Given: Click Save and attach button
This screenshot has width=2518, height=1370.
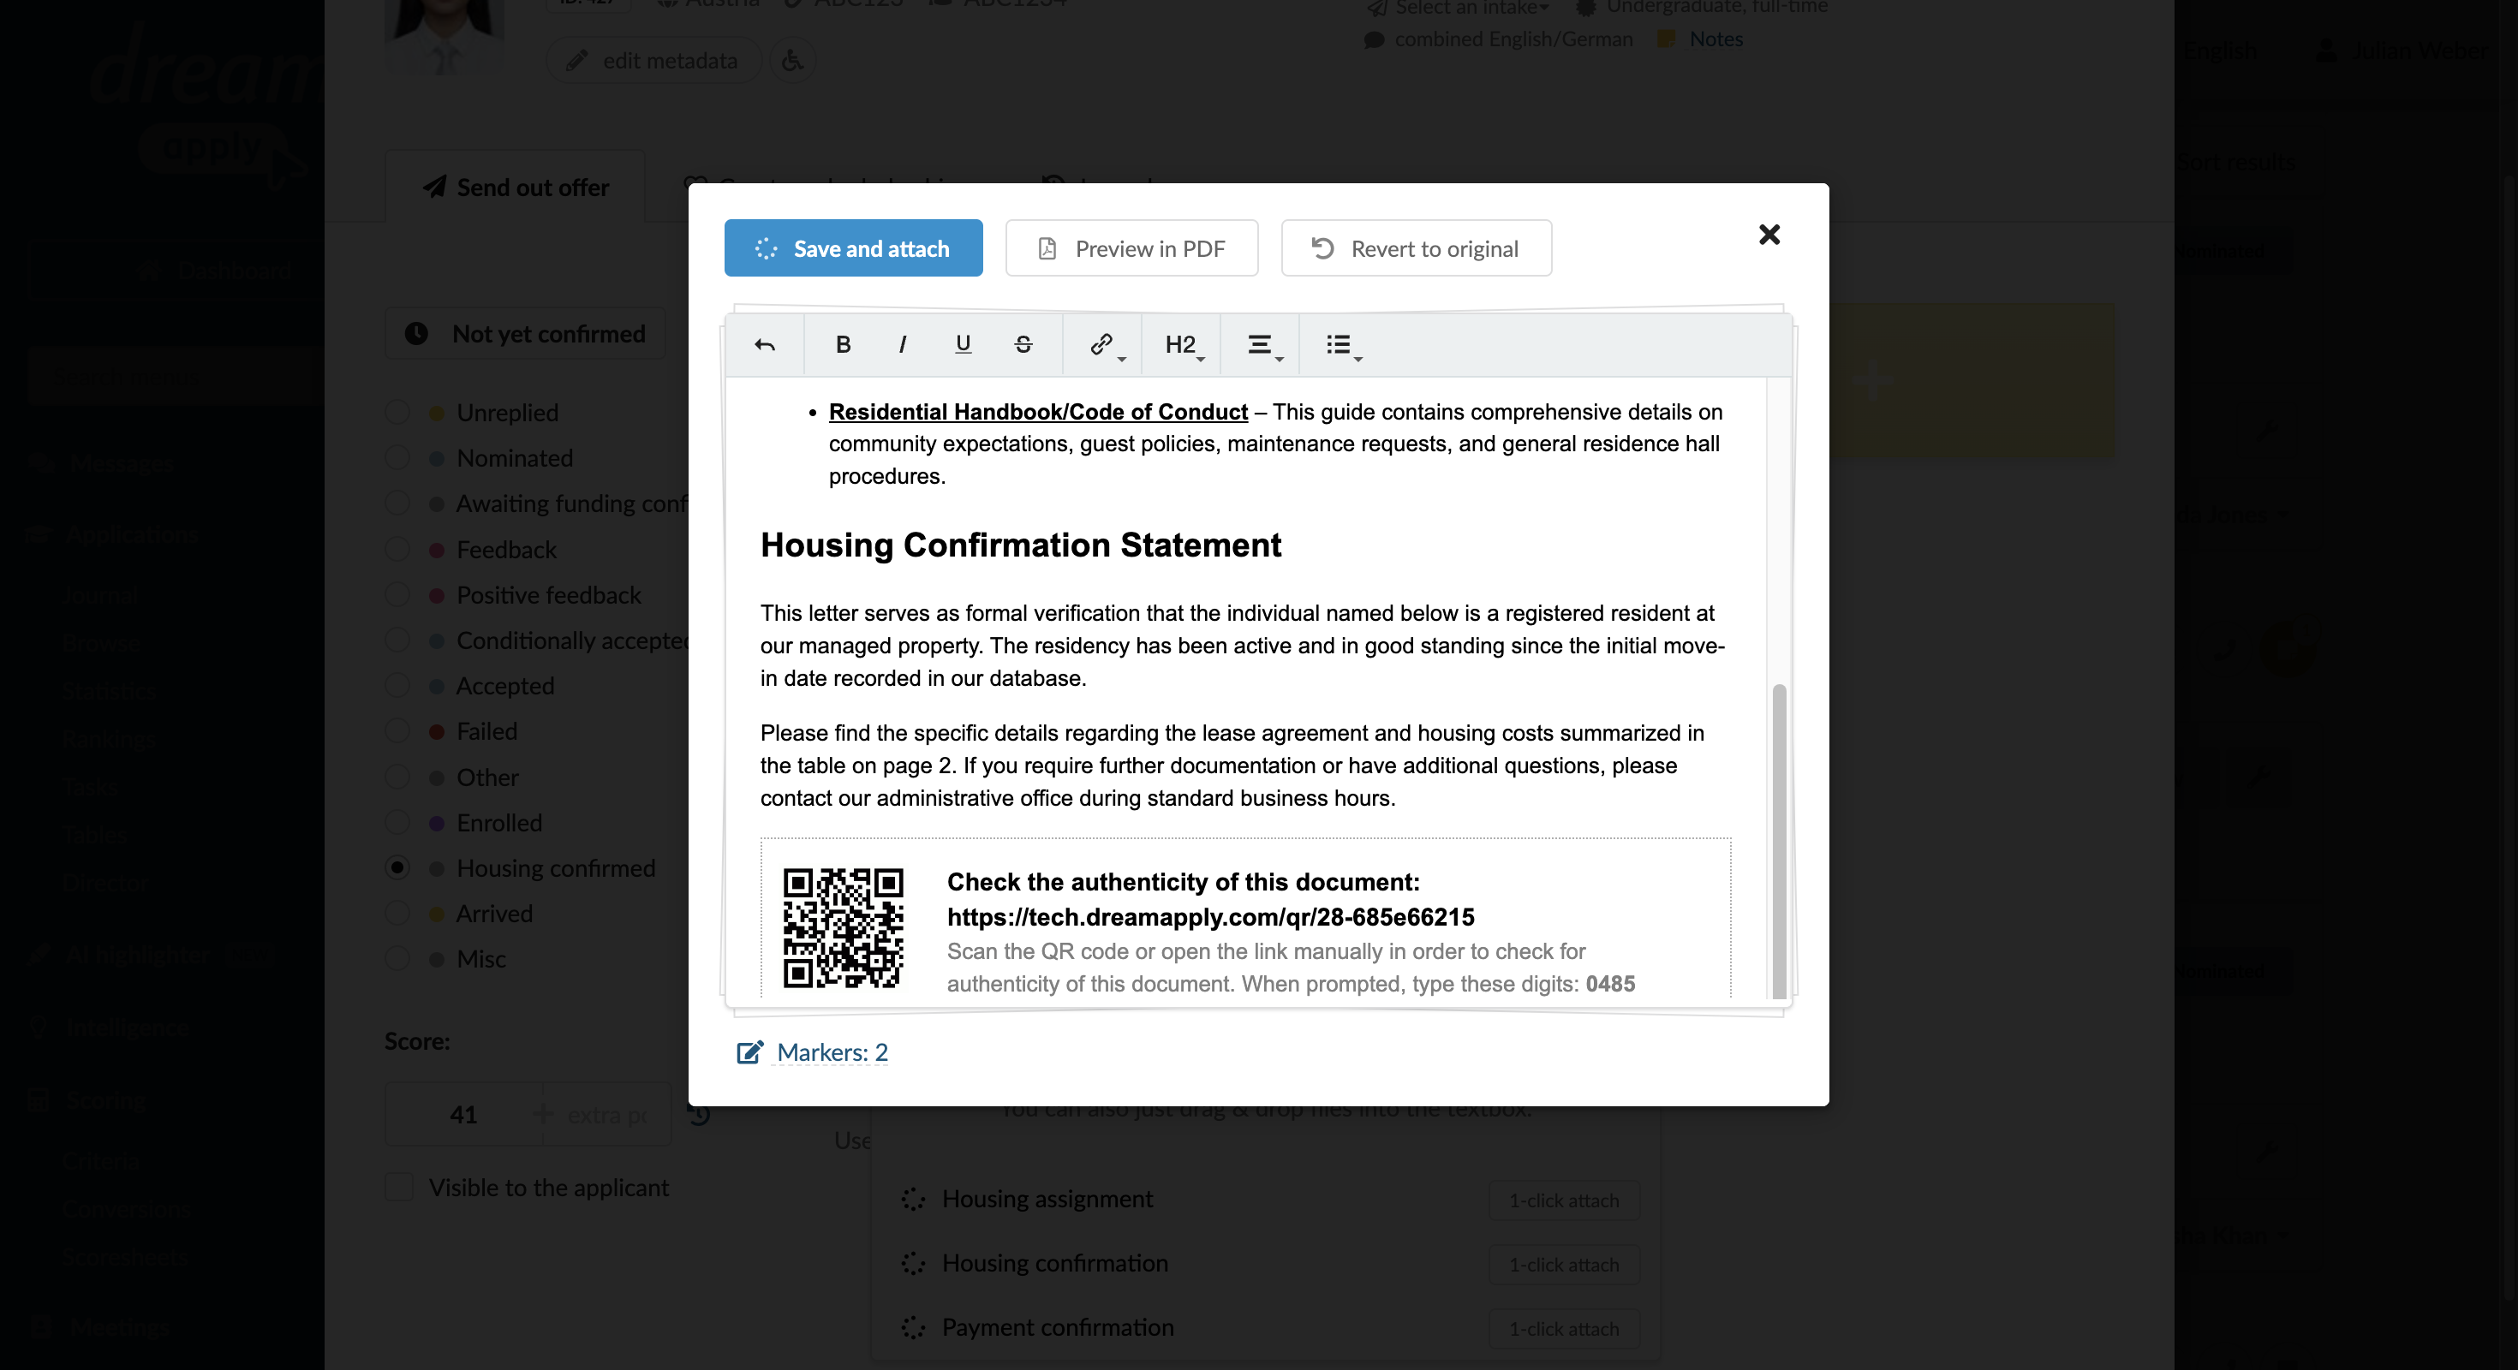Looking at the screenshot, I should coord(853,248).
